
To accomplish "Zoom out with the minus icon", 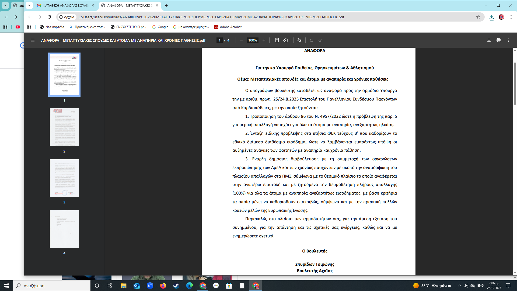I will click(241, 40).
